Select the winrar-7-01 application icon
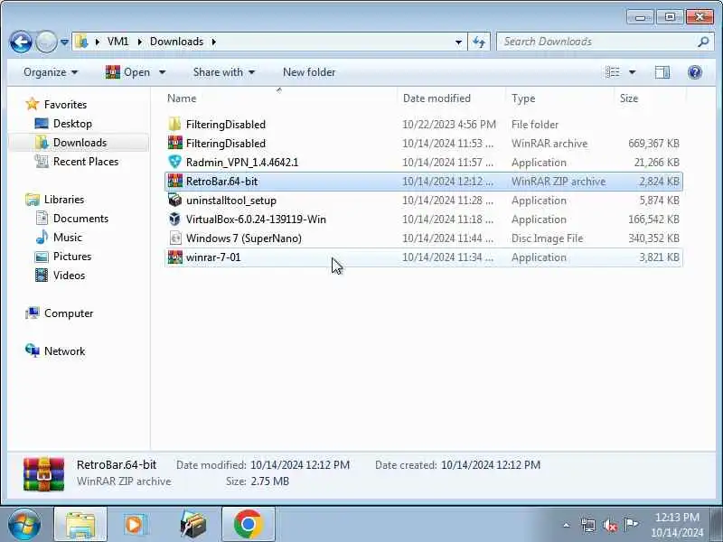 pyautogui.click(x=174, y=257)
